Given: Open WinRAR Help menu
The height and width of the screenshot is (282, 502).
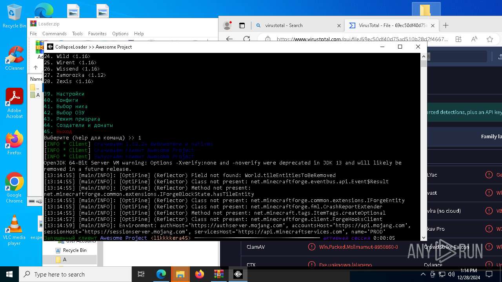Looking at the screenshot, I should click(139, 34).
